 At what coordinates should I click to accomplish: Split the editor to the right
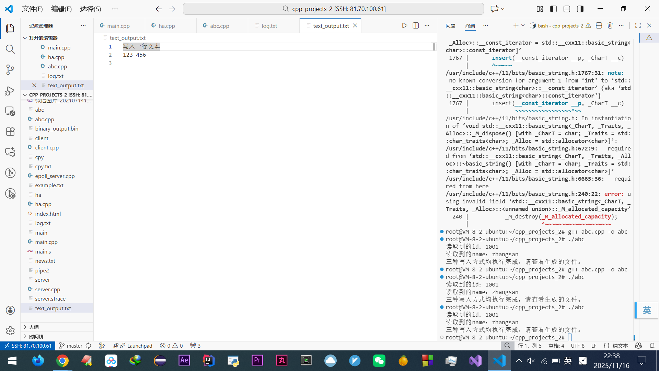tap(416, 25)
